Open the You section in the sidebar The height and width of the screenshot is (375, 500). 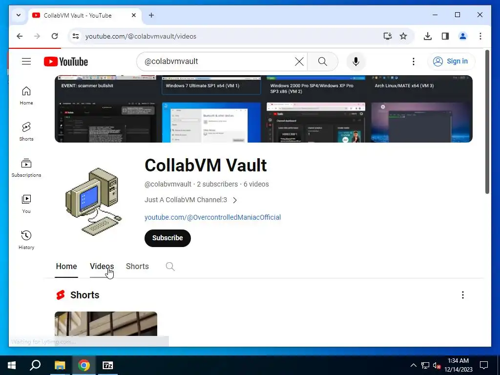(26, 204)
